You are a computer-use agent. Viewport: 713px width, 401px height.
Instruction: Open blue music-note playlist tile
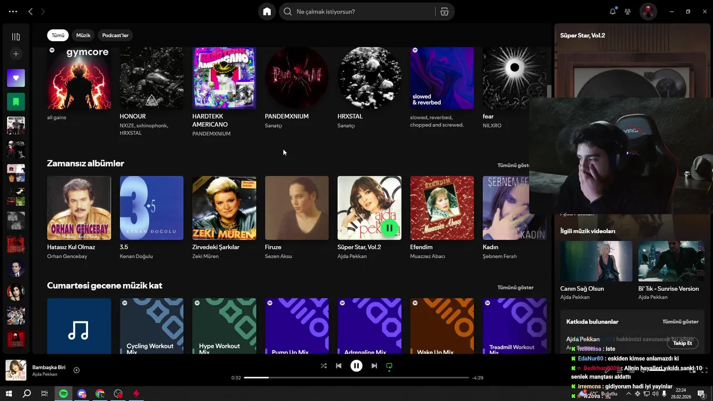79,326
